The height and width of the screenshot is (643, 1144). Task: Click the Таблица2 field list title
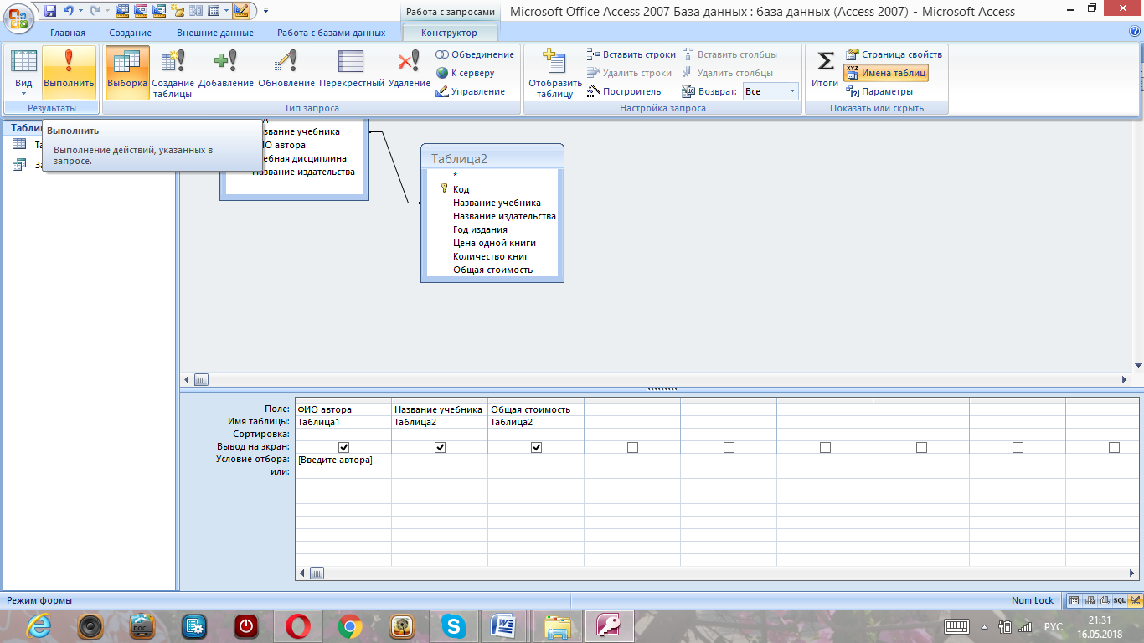click(x=492, y=158)
